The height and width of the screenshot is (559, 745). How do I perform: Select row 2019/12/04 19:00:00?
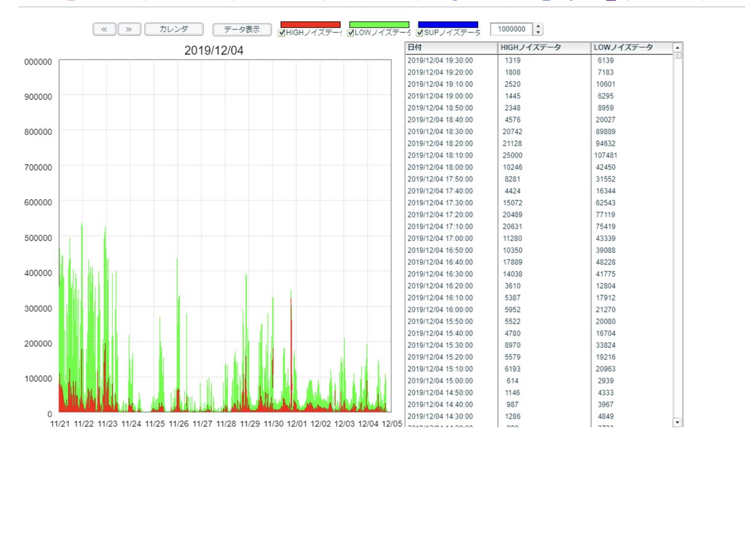(x=539, y=96)
